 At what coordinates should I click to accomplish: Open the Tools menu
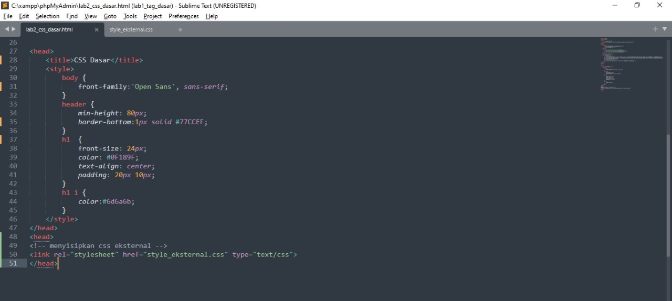click(x=130, y=16)
